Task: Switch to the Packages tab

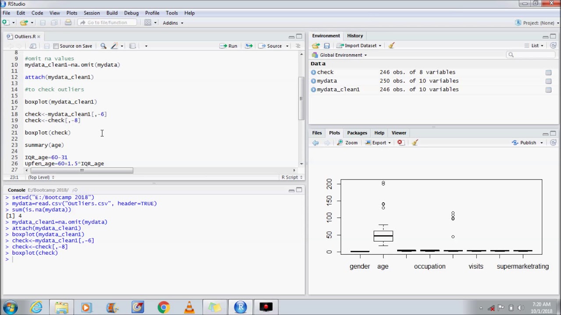Action: (357, 133)
